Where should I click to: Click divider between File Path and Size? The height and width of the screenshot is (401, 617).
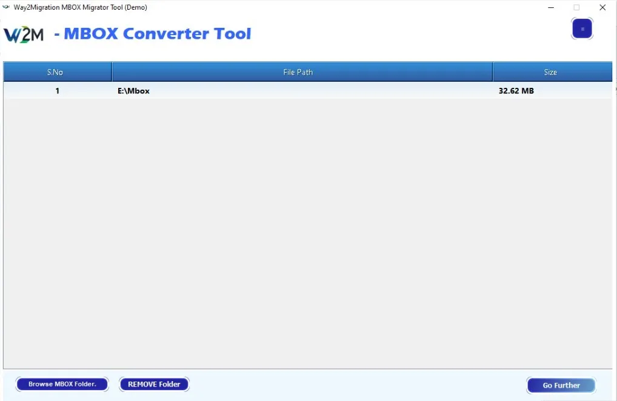click(493, 72)
